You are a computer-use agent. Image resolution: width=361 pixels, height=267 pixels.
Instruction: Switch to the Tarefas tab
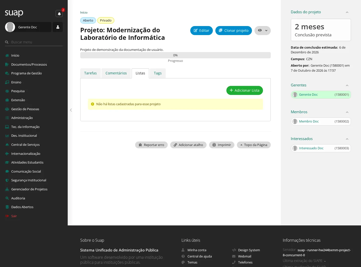tap(91, 73)
